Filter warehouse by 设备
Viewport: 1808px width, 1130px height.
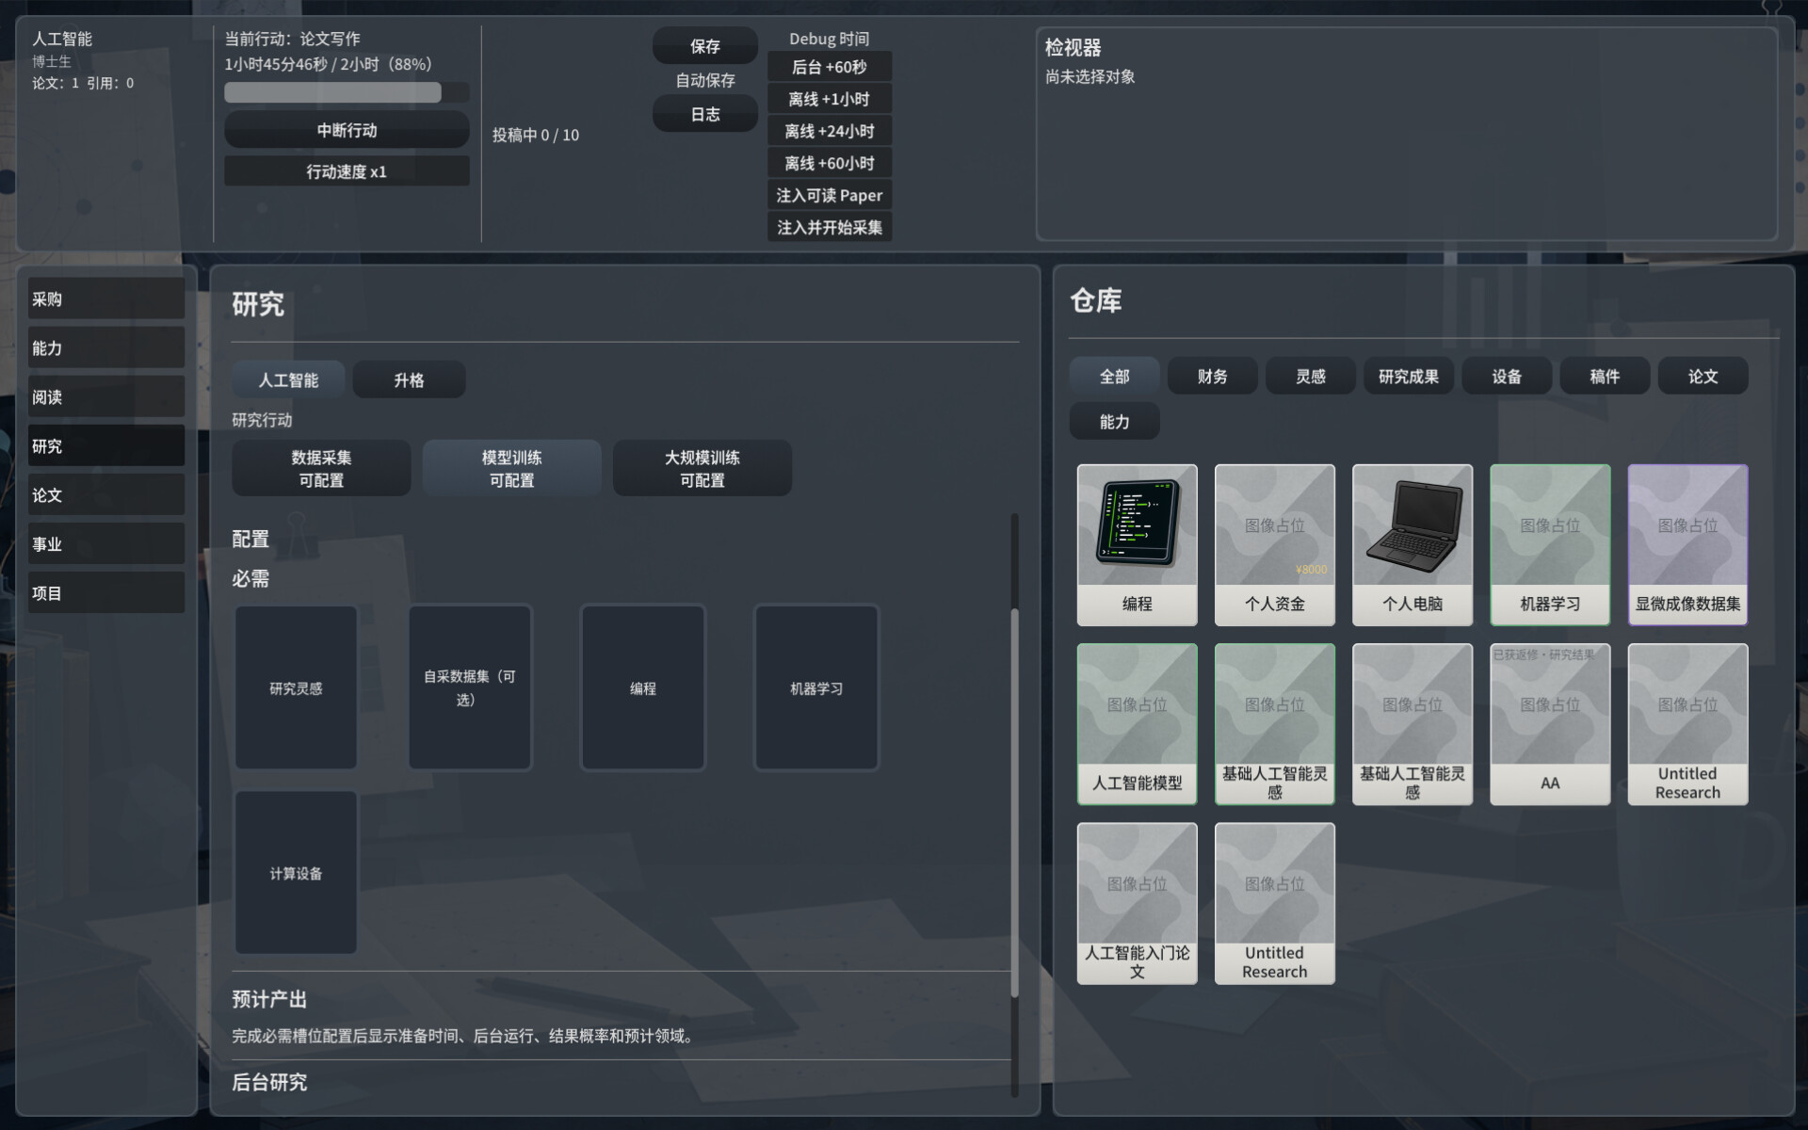click(1506, 376)
